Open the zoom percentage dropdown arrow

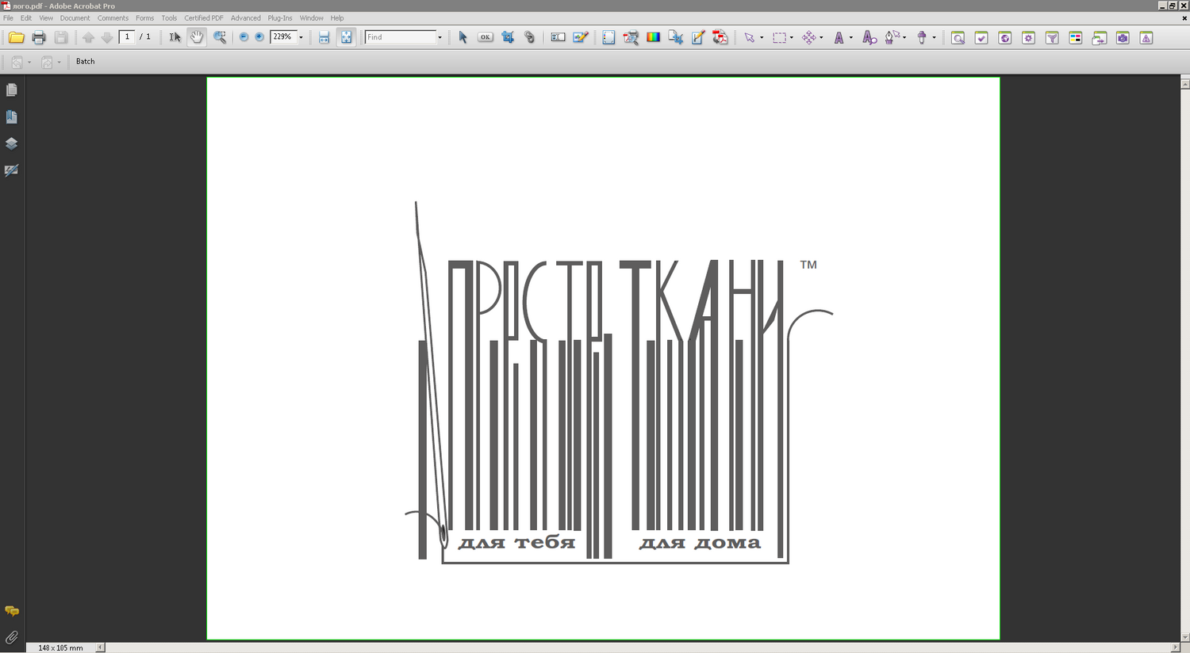[x=301, y=37]
